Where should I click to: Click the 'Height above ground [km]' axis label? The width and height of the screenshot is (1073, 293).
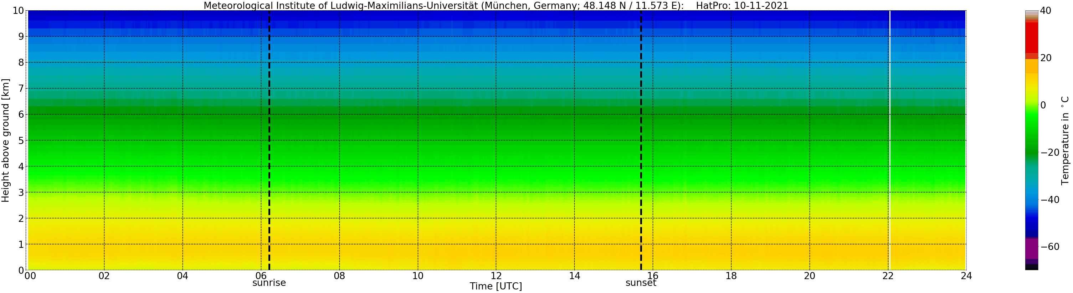pos(5,140)
